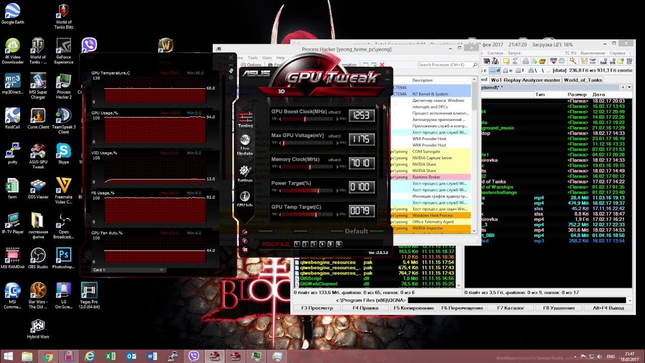
Task: Open the Tools menu in Process Hacker
Action: [252, 58]
